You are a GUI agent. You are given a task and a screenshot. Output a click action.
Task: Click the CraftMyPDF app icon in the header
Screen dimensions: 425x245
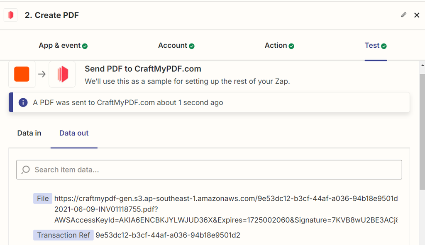[10, 15]
